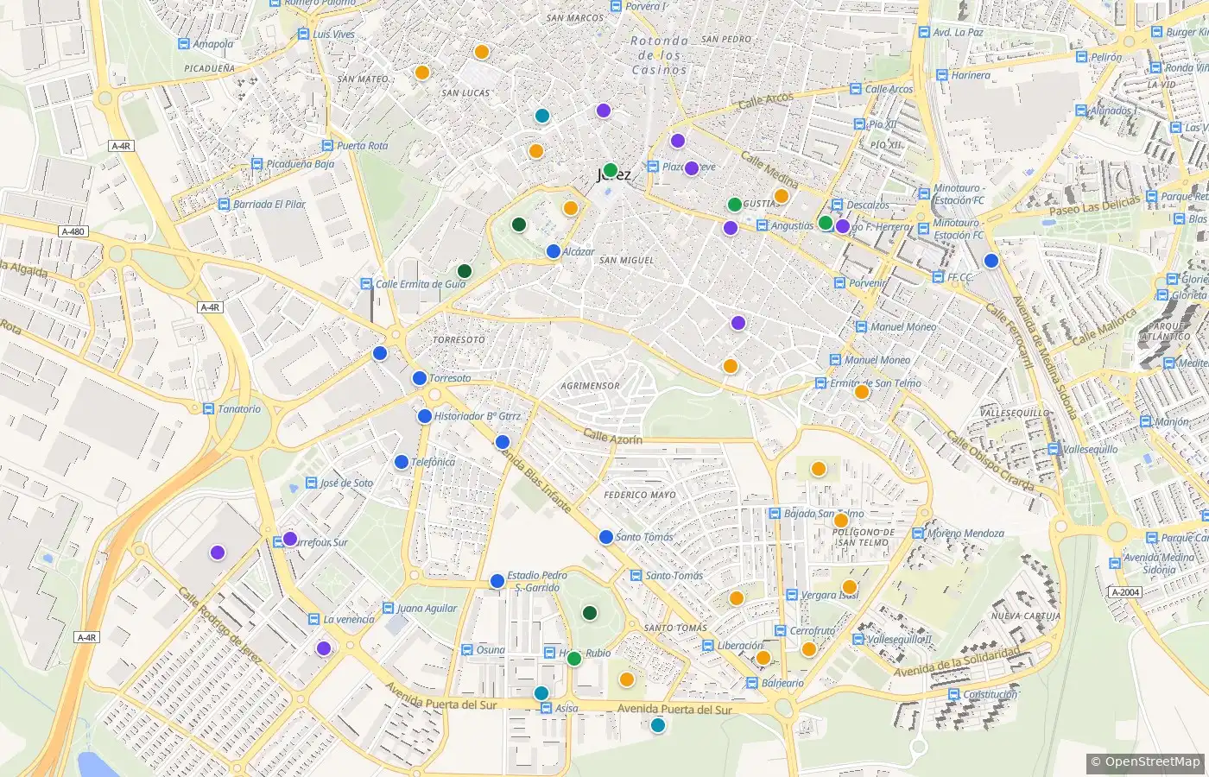1209x777 pixels.
Task: Click the Calle Ermita de Guía stop icon
Action: [x=366, y=284]
